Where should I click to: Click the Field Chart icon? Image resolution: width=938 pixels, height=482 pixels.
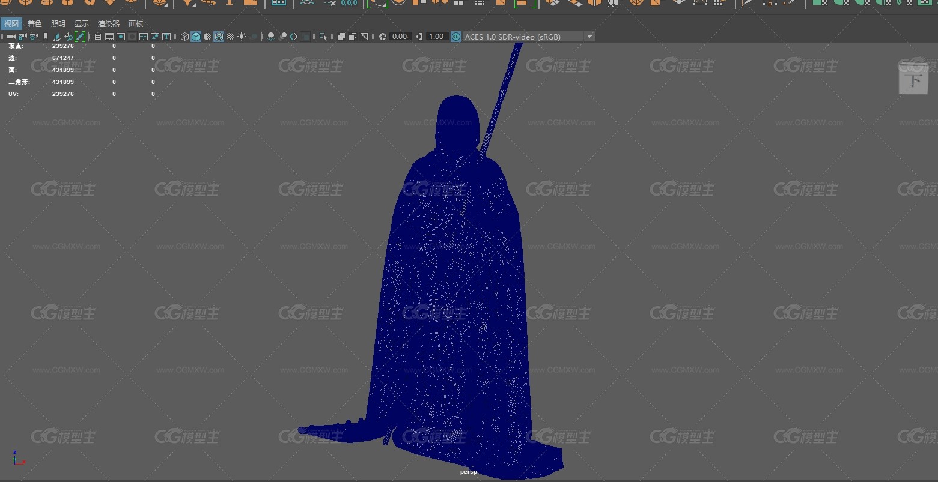point(144,37)
